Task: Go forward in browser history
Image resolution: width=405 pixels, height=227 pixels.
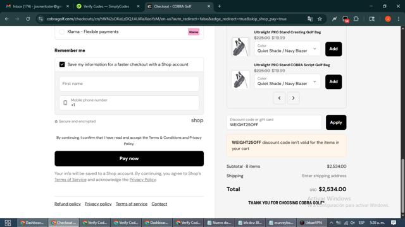Action: [x=17, y=19]
